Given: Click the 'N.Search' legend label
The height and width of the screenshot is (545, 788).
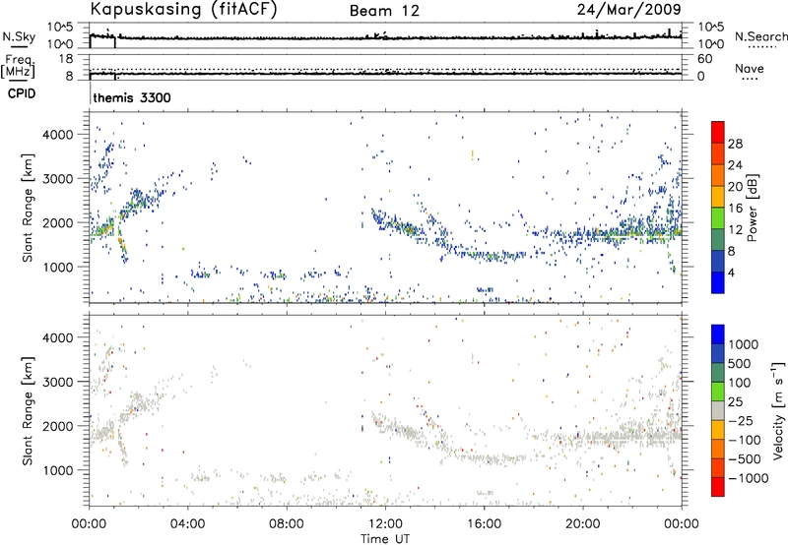Looking at the screenshot, I should tap(760, 36).
